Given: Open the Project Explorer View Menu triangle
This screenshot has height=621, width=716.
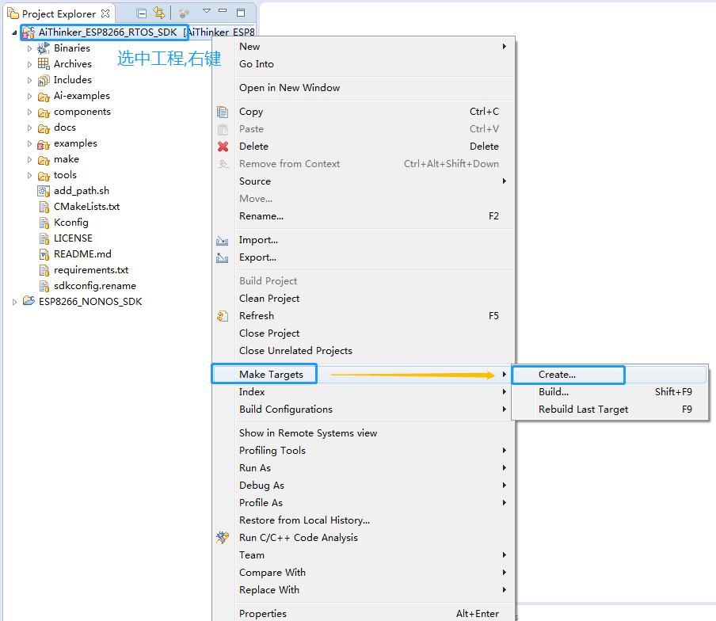Looking at the screenshot, I should (x=207, y=11).
